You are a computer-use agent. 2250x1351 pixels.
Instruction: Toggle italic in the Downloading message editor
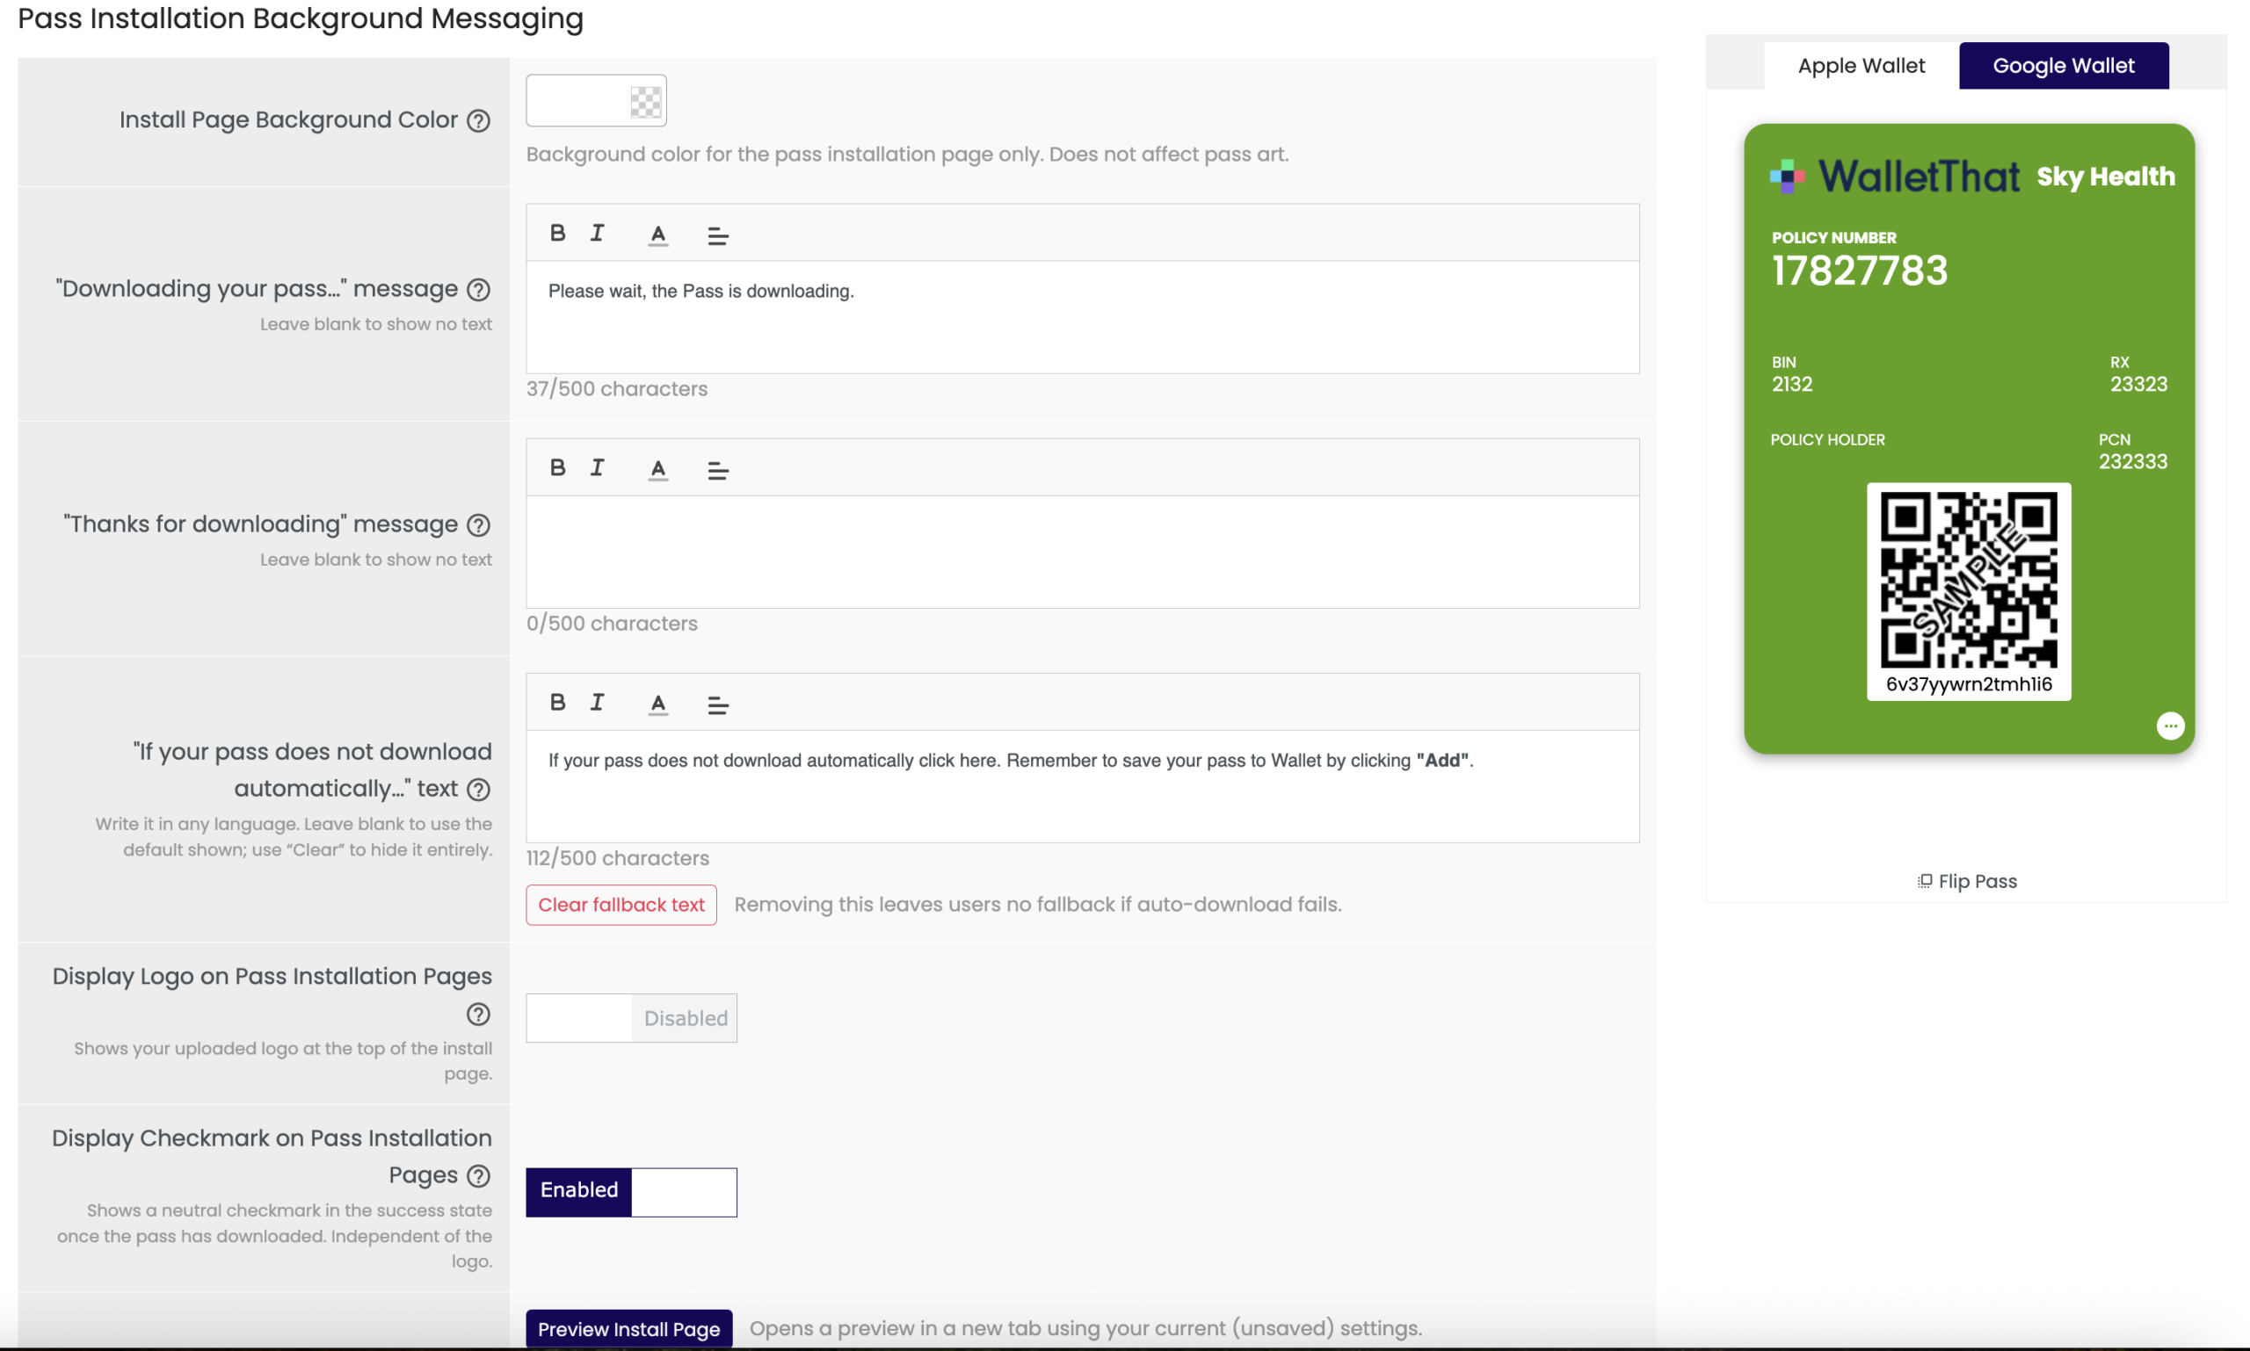(x=597, y=233)
